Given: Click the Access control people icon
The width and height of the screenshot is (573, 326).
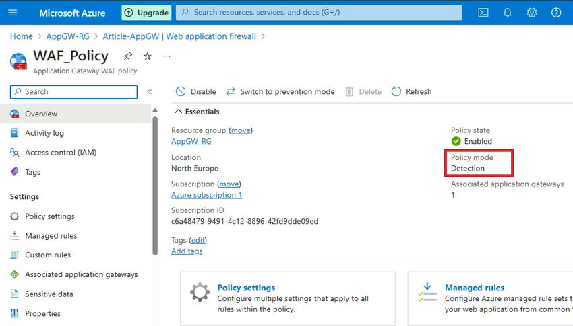Looking at the screenshot, I should point(15,153).
